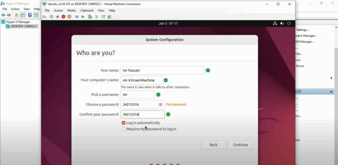This screenshot has height=165, width=338.
Task: Click the green Reset toolbar icon
Action: point(83,16)
